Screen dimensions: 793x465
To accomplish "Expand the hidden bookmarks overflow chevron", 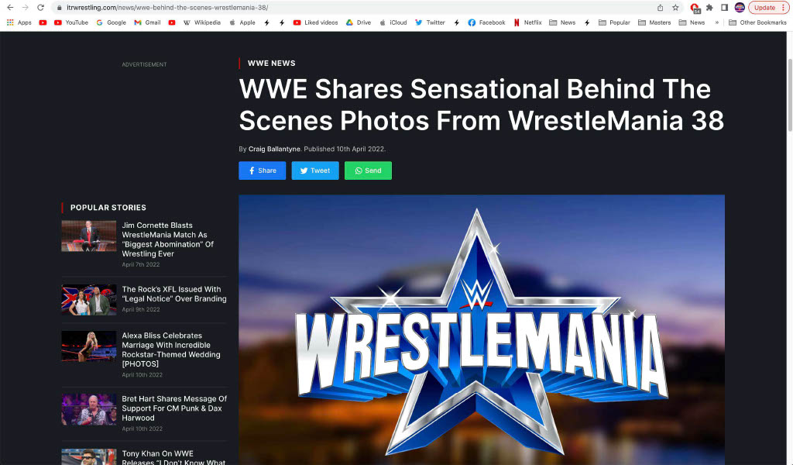I will tap(716, 22).
